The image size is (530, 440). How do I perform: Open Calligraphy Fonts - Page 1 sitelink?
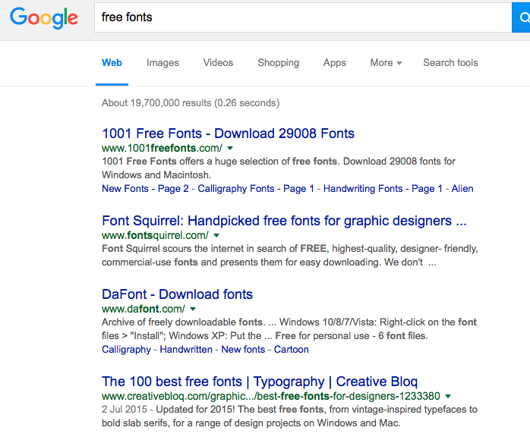click(x=256, y=188)
